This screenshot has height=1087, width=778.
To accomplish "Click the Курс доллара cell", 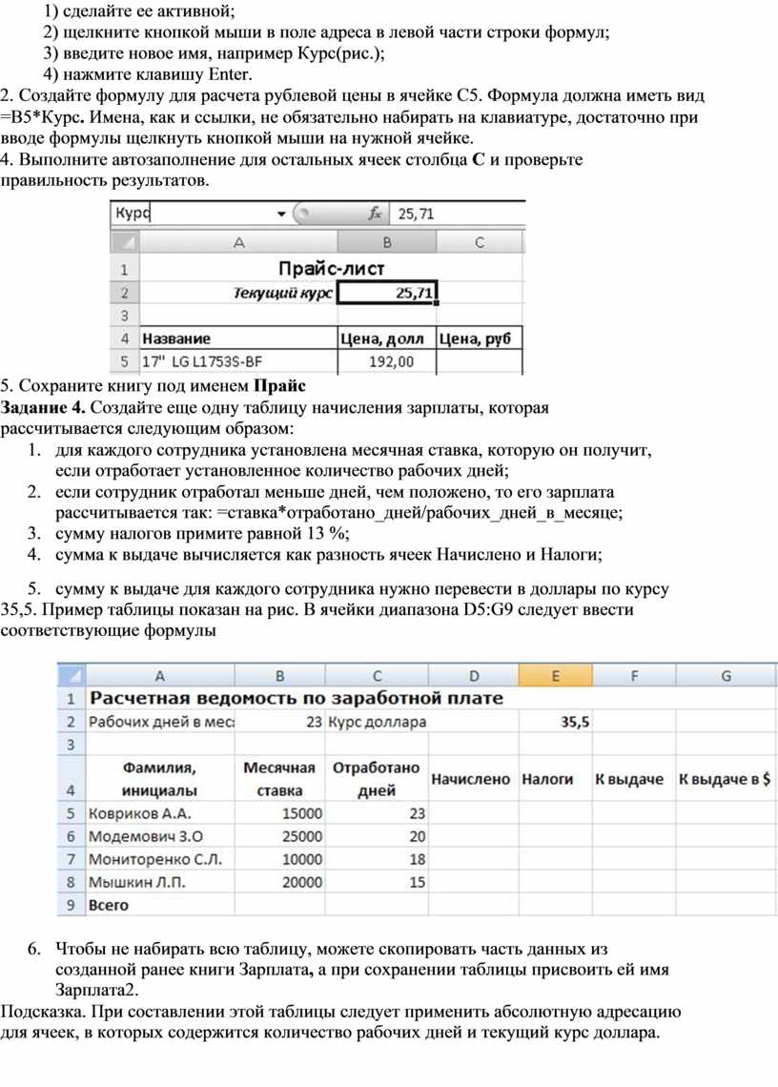I will [x=377, y=722].
